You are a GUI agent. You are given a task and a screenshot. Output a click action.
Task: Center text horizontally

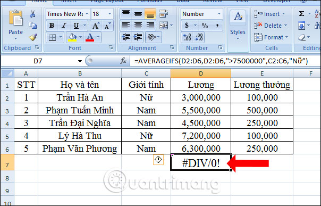(x=138, y=26)
